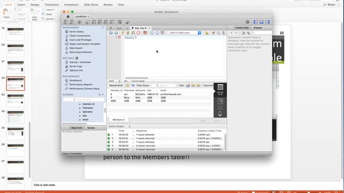
Task: Switch to the Test query tab
Action: (x=119, y=28)
